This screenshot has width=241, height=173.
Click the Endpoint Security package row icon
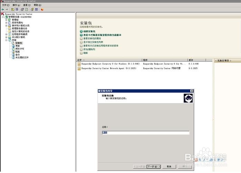(x=79, y=64)
